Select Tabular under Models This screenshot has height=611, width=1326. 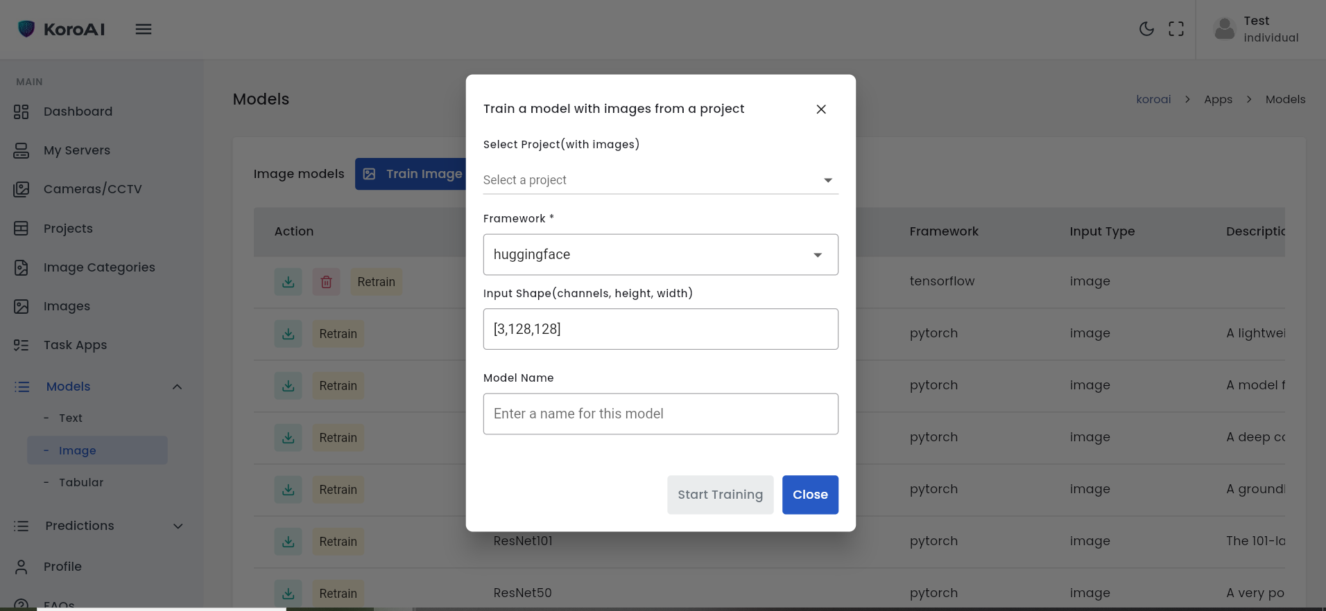(81, 483)
